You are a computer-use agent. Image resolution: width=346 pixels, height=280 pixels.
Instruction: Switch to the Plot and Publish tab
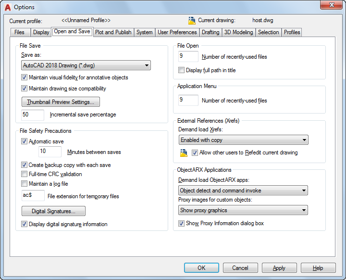[x=113, y=32]
